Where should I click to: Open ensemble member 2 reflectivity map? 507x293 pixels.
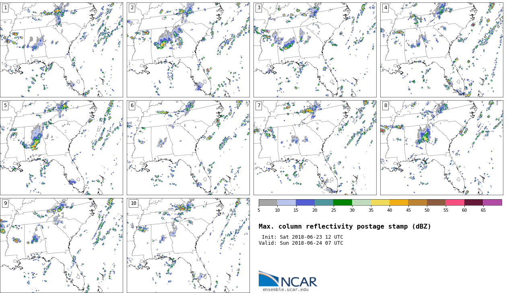click(x=188, y=50)
